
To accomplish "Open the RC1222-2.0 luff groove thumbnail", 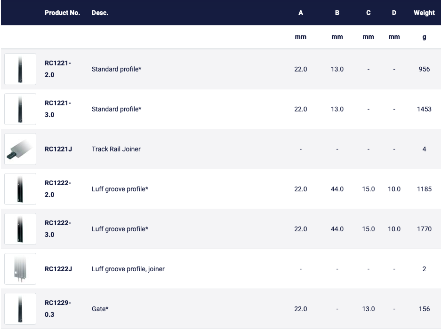I will coord(20,189).
